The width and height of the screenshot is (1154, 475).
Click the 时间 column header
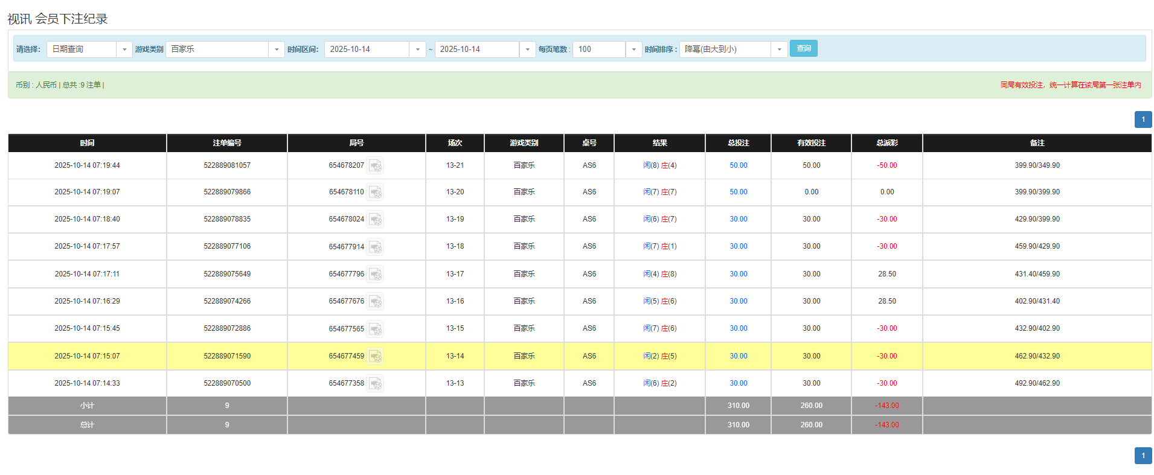pyautogui.click(x=87, y=143)
